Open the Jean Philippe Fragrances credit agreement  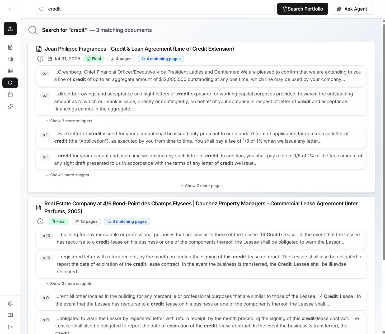[139, 49]
